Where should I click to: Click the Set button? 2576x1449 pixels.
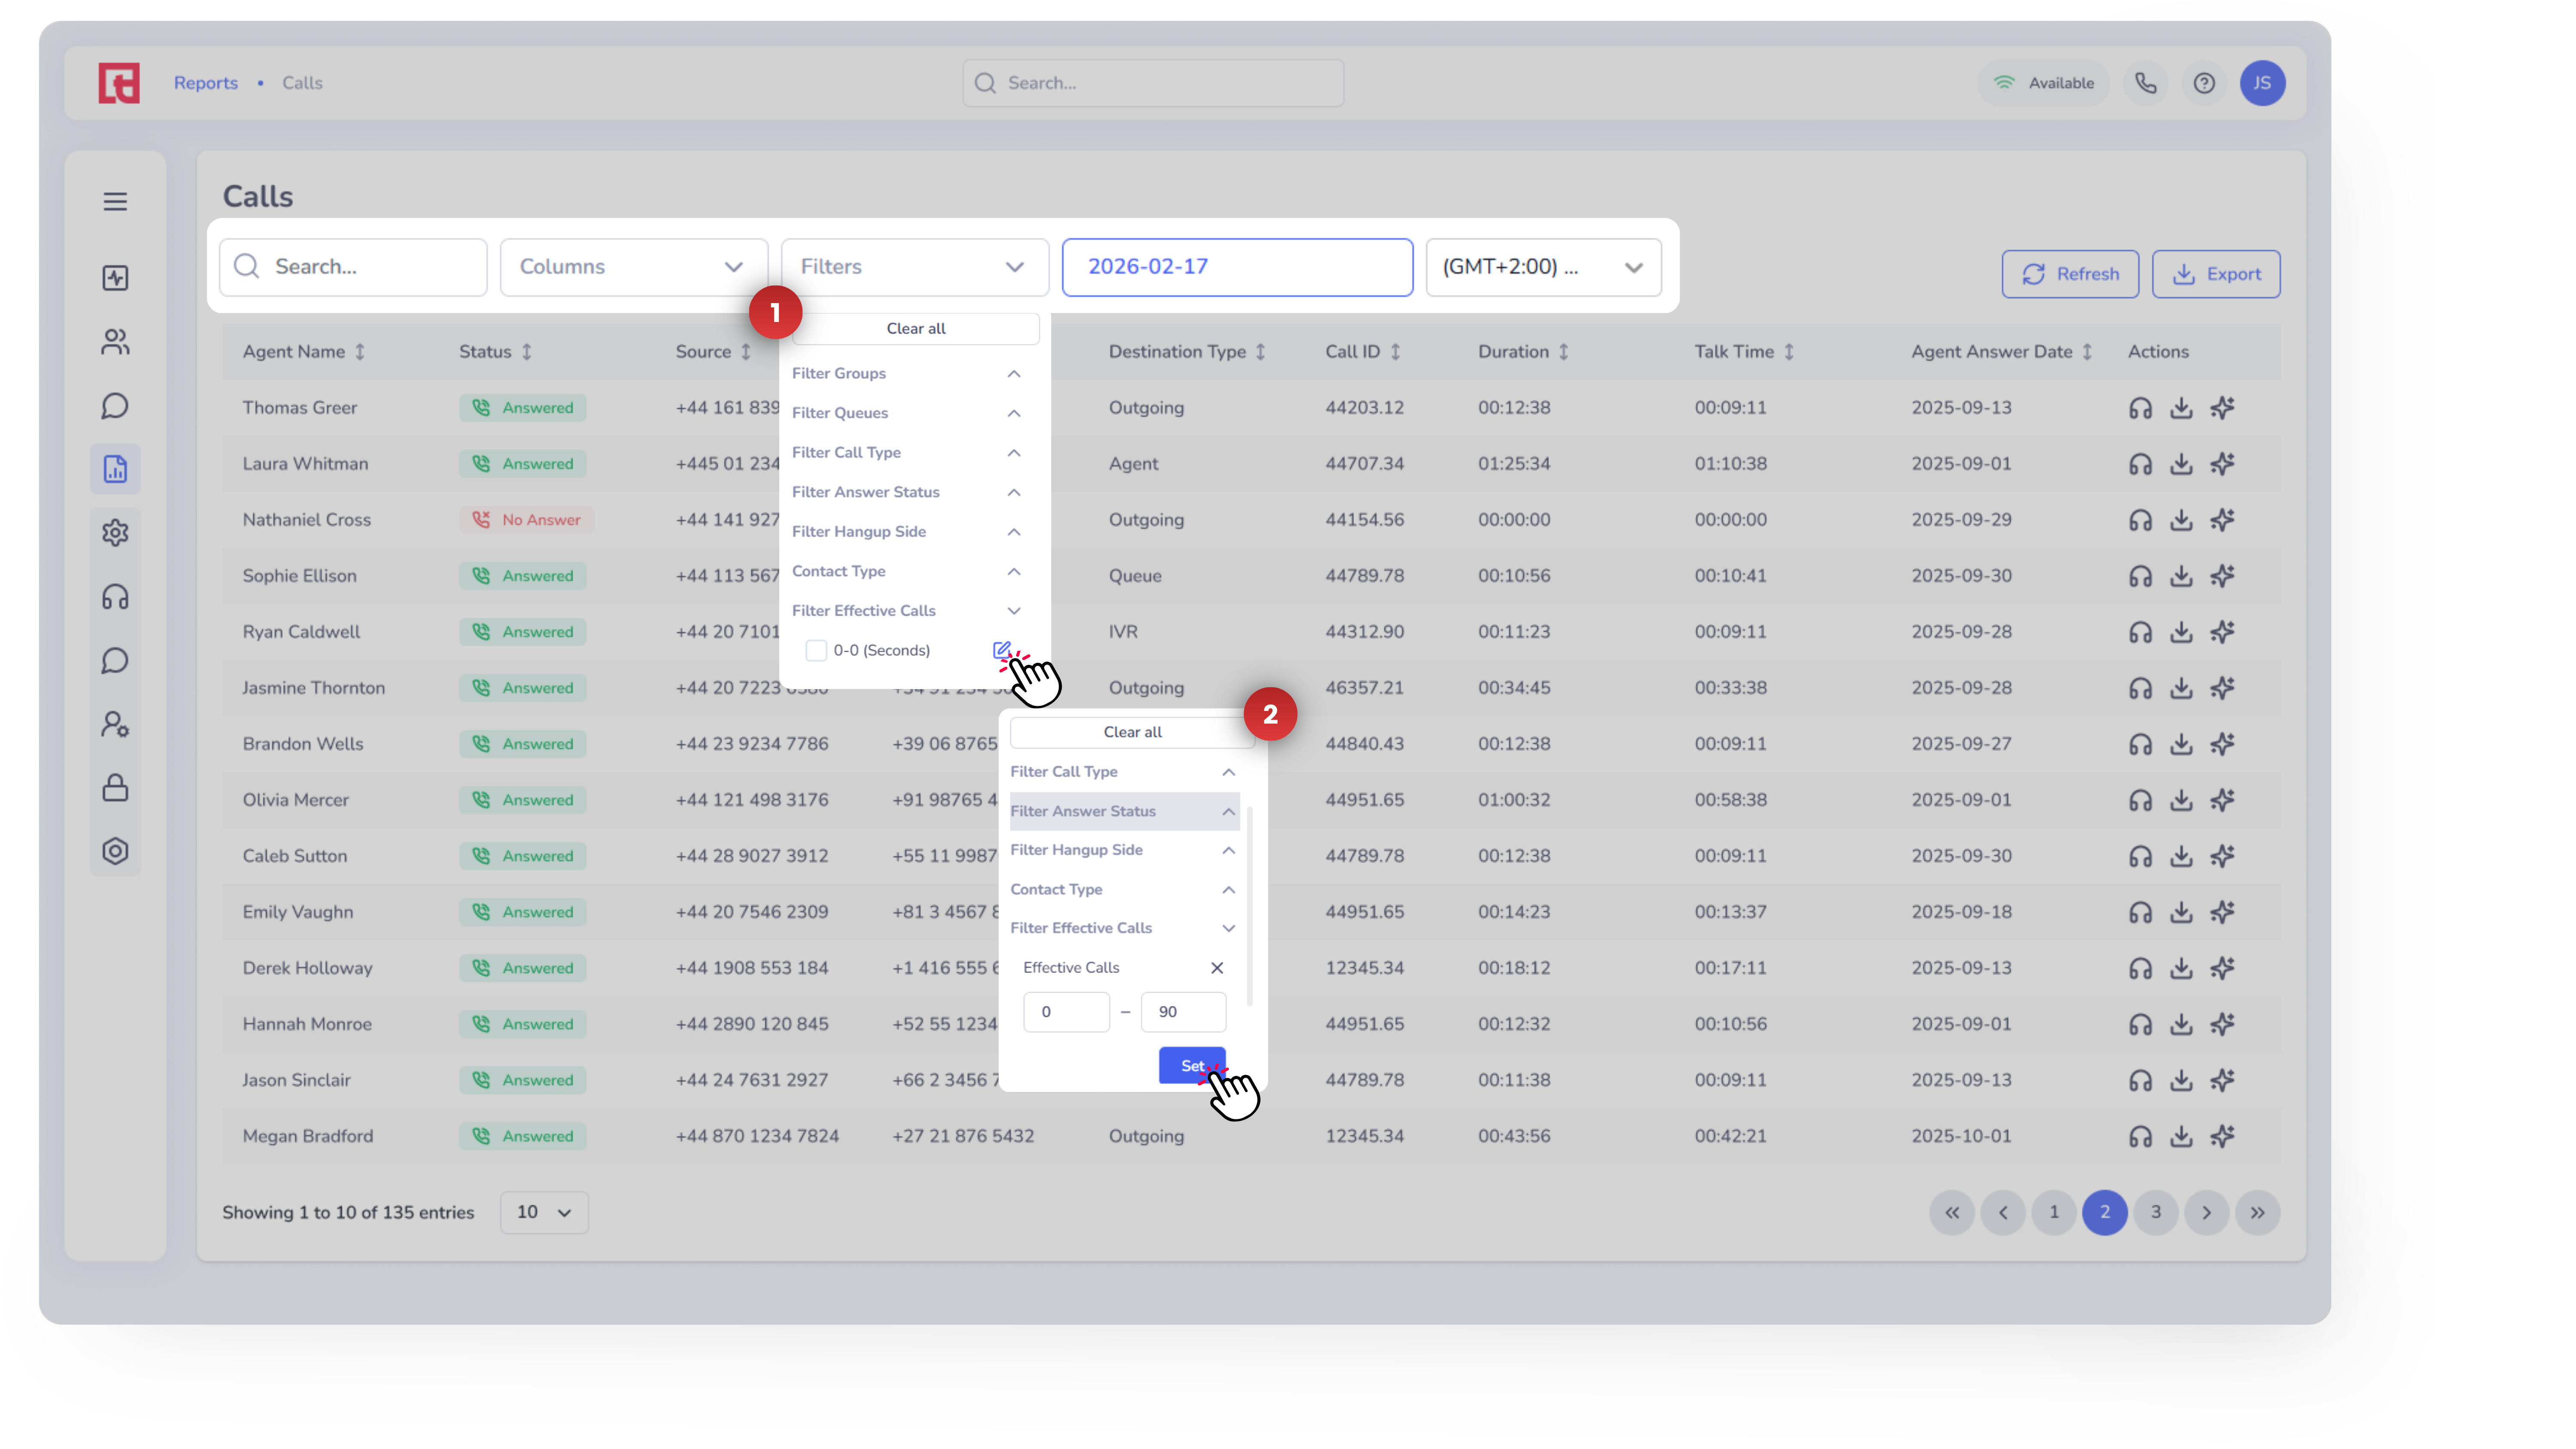tap(1191, 1066)
